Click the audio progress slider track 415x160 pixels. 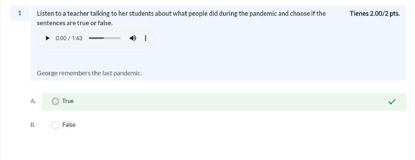(104, 38)
